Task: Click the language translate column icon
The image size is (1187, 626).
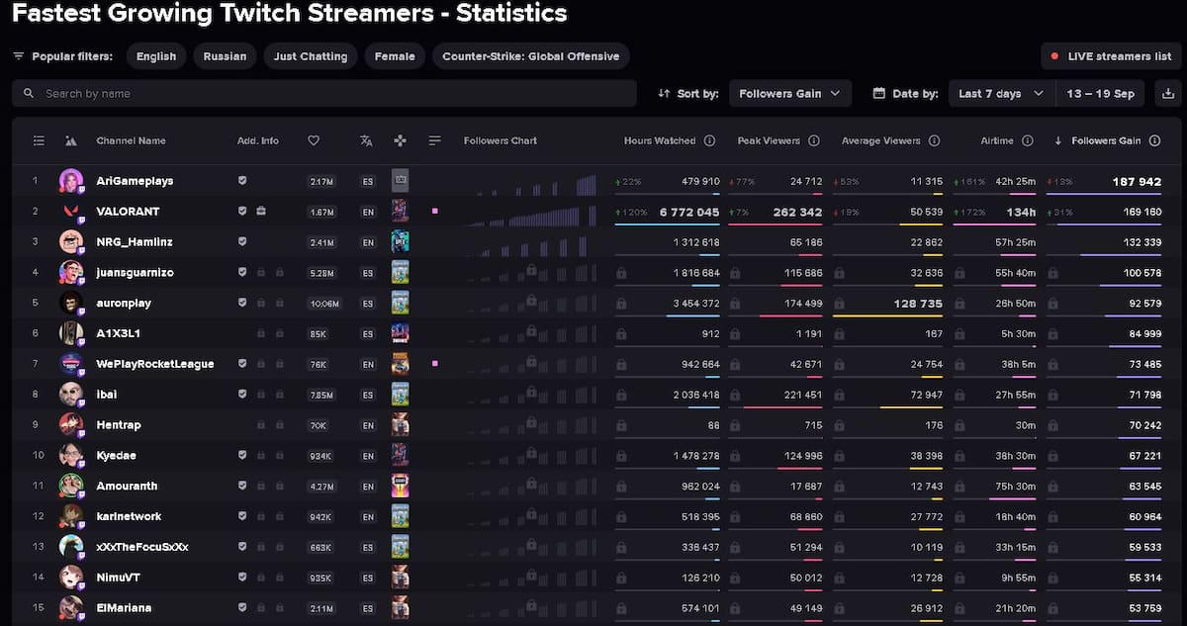Action: (x=367, y=141)
